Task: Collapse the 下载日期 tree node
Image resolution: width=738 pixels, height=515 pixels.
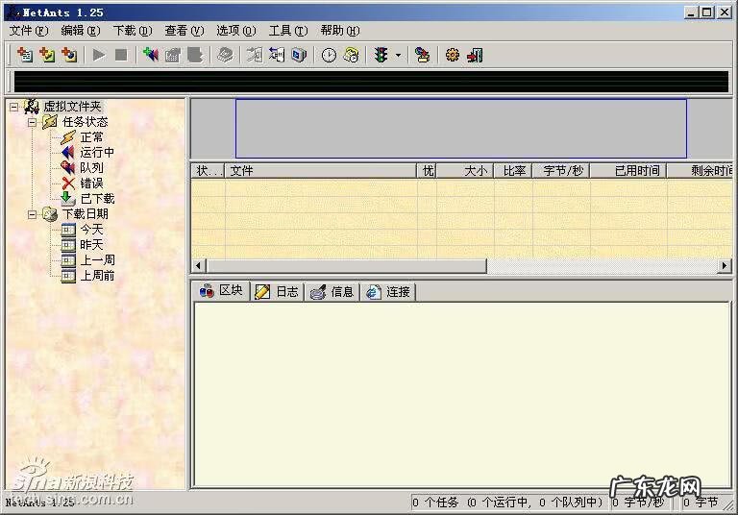Action: [32, 214]
